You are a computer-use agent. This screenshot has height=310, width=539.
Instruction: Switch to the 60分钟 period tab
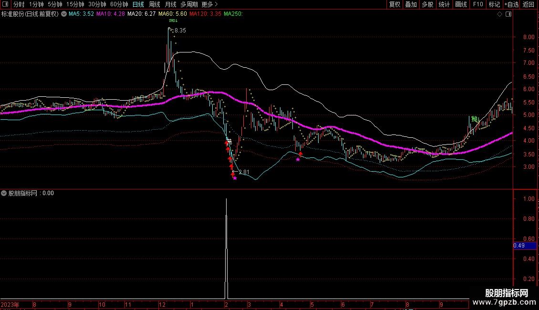coord(119,4)
